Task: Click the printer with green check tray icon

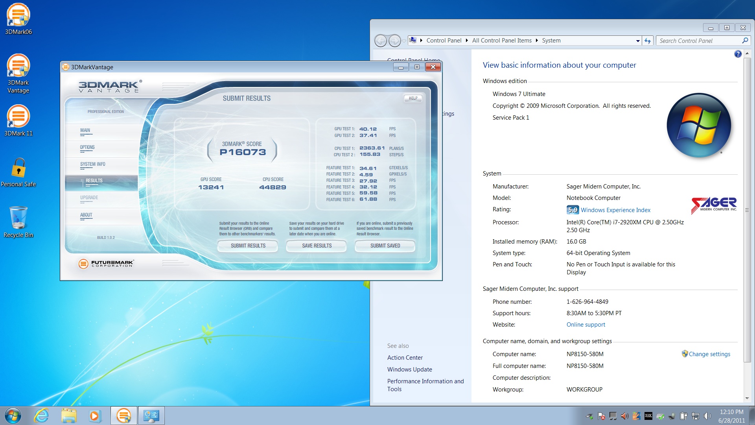Action: [x=660, y=416]
